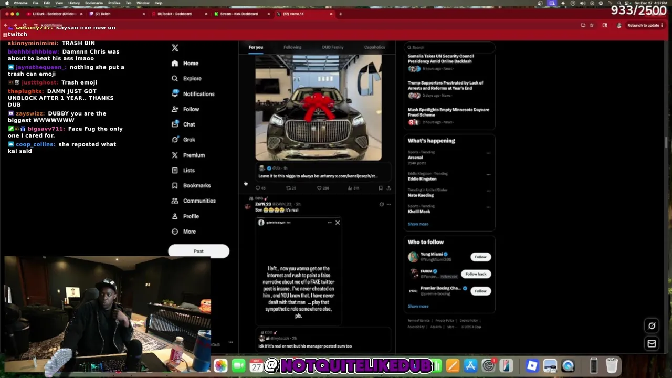Follow Yung Miami
672x378 pixels.
click(480, 257)
